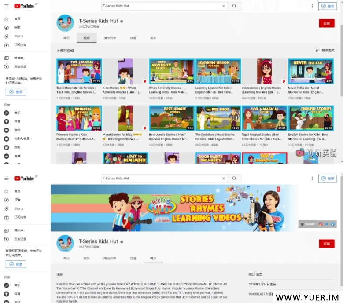Open the hamburger menu on the videos page
Screen dimensions: 343x303
pyautogui.click(x=7, y=6)
